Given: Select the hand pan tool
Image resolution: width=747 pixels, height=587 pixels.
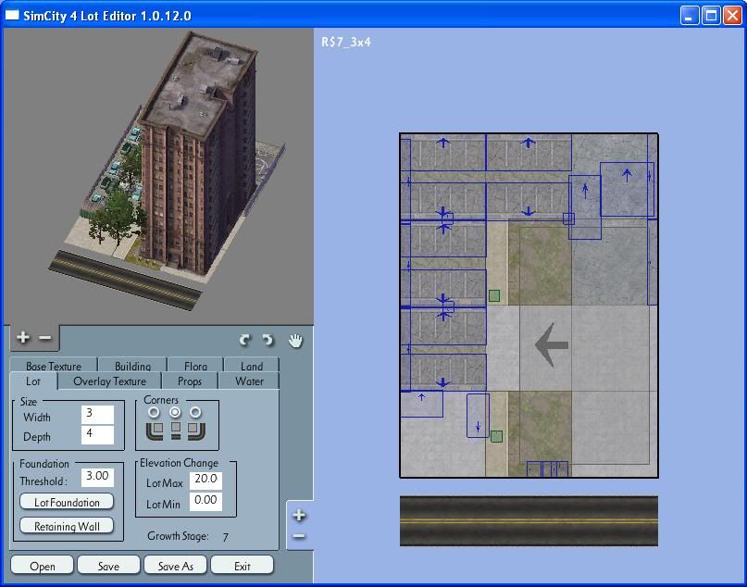Looking at the screenshot, I should [295, 340].
